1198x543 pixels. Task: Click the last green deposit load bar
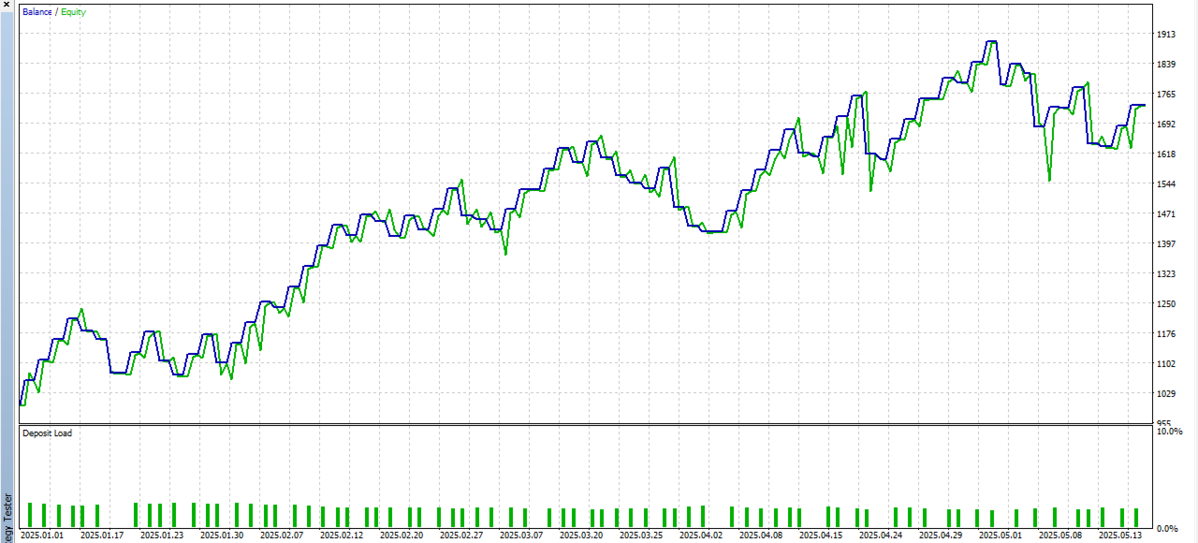(x=1136, y=518)
